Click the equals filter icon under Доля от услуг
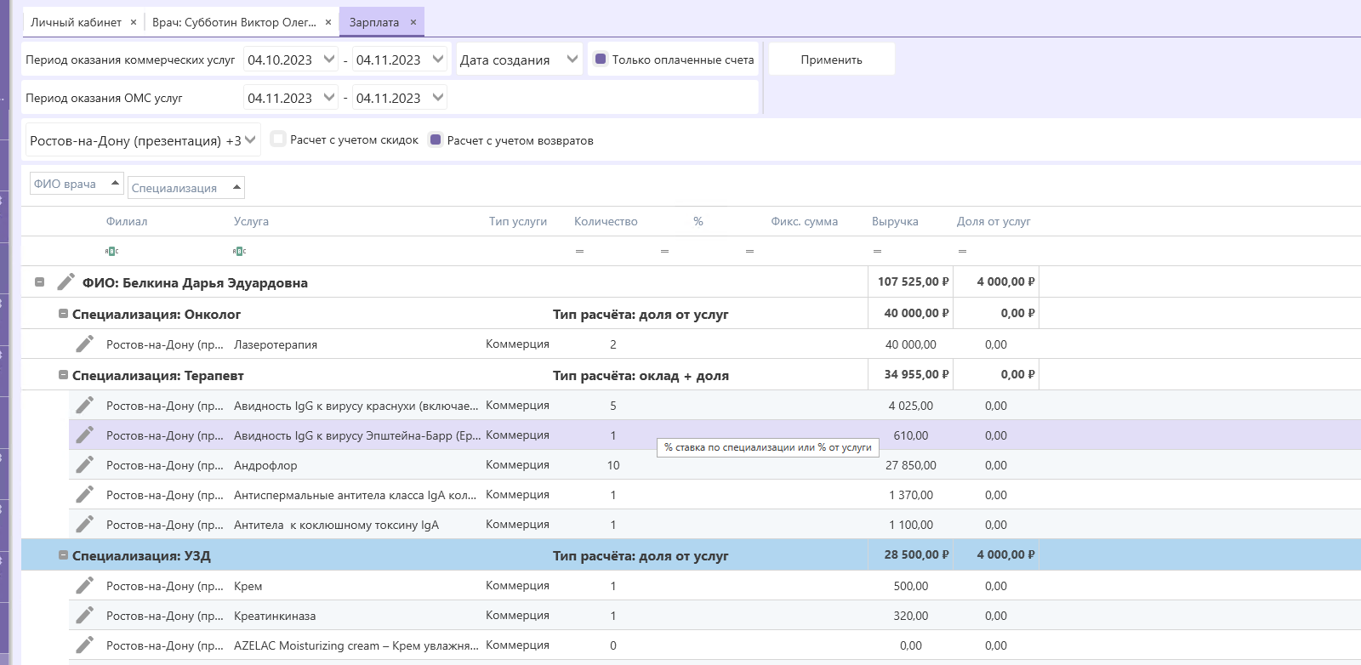The width and height of the screenshot is (1361, 665). pos(962,251)
